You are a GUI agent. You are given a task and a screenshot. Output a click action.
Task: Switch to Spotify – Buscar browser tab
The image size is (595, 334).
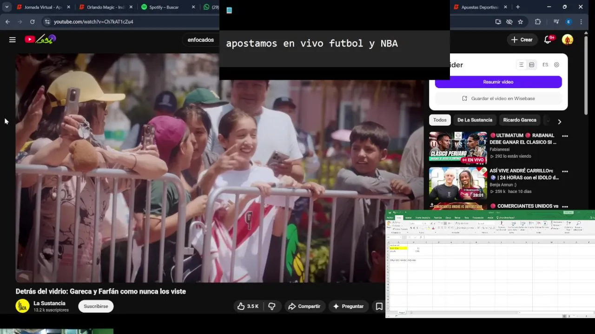coord(167,7)
